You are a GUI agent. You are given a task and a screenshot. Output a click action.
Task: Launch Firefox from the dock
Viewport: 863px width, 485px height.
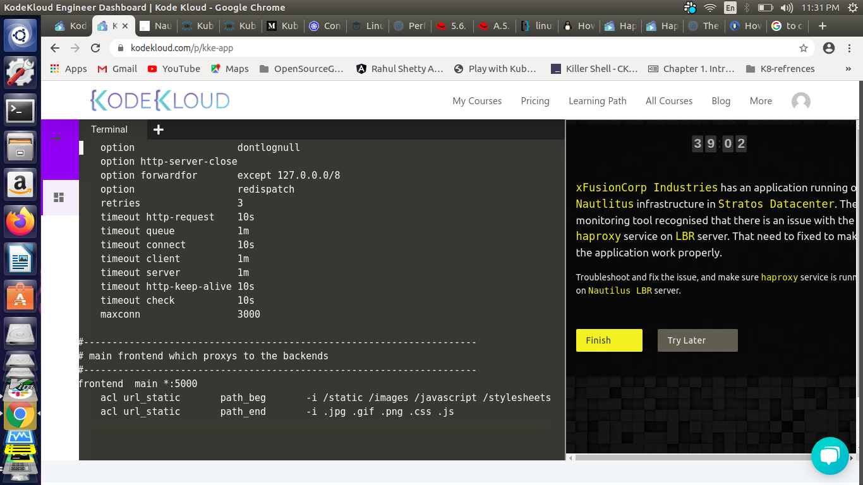click(x=20, y=221)
